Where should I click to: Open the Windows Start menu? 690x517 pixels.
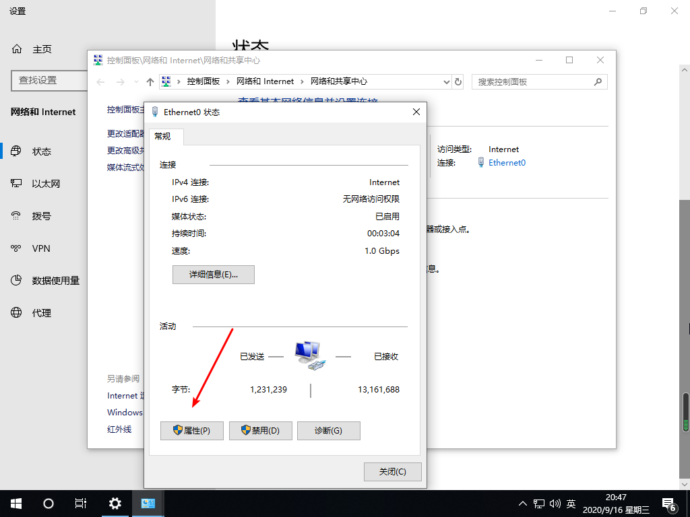(x=16, y=504)
